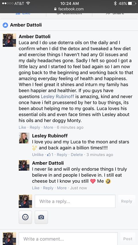Viewport: 138px width, 245px height.
Task: Like Amber's 'I never lie' reply
Action: (36, 188)
